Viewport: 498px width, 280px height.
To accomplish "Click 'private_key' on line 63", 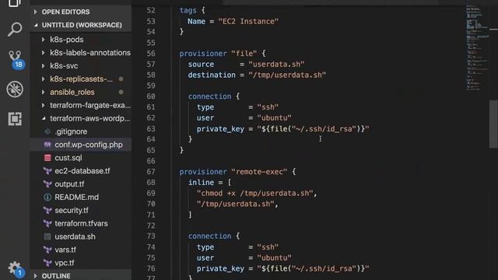I will tap(220, 129).
